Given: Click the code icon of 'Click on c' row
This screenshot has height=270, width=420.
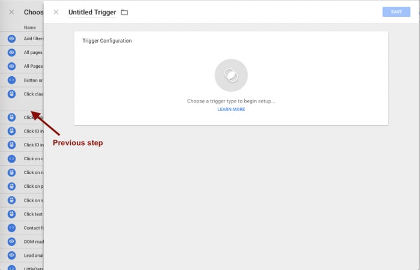Looking at the screenshot, I should [x=11, y=159].
